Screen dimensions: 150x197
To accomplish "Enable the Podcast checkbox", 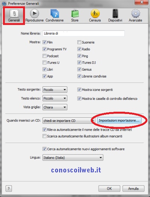I will [44, 56].
